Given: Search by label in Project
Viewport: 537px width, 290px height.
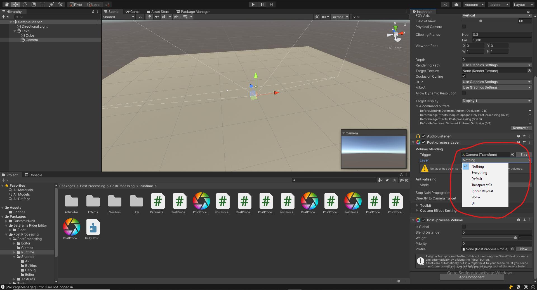Looking at the screenshot, I should click(387, 180).
